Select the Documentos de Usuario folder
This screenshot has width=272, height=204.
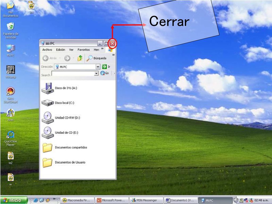tap(64, 162)
